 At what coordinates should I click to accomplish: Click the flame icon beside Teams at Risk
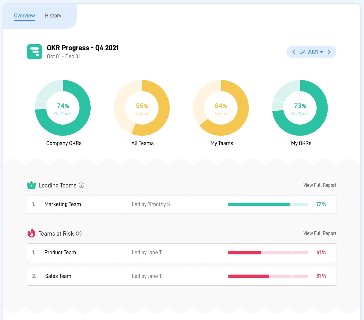click(x=31, y=233)
